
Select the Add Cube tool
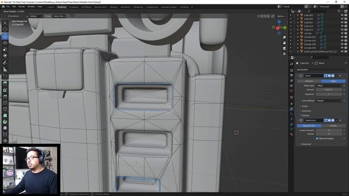pos(5,77)
